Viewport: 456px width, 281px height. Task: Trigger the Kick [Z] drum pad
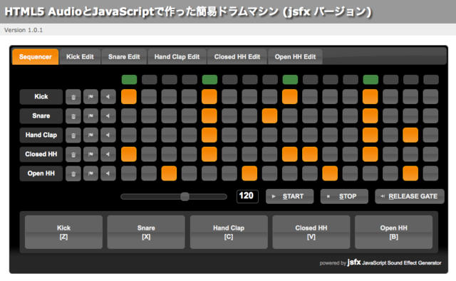pos(63,232)
